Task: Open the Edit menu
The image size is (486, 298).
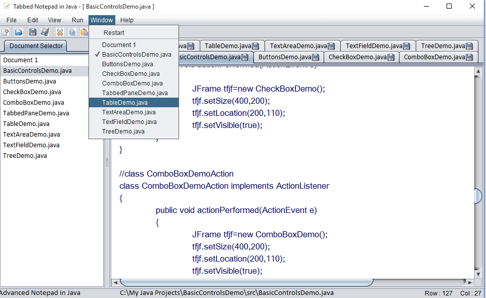Action: (x=32, y=20)
